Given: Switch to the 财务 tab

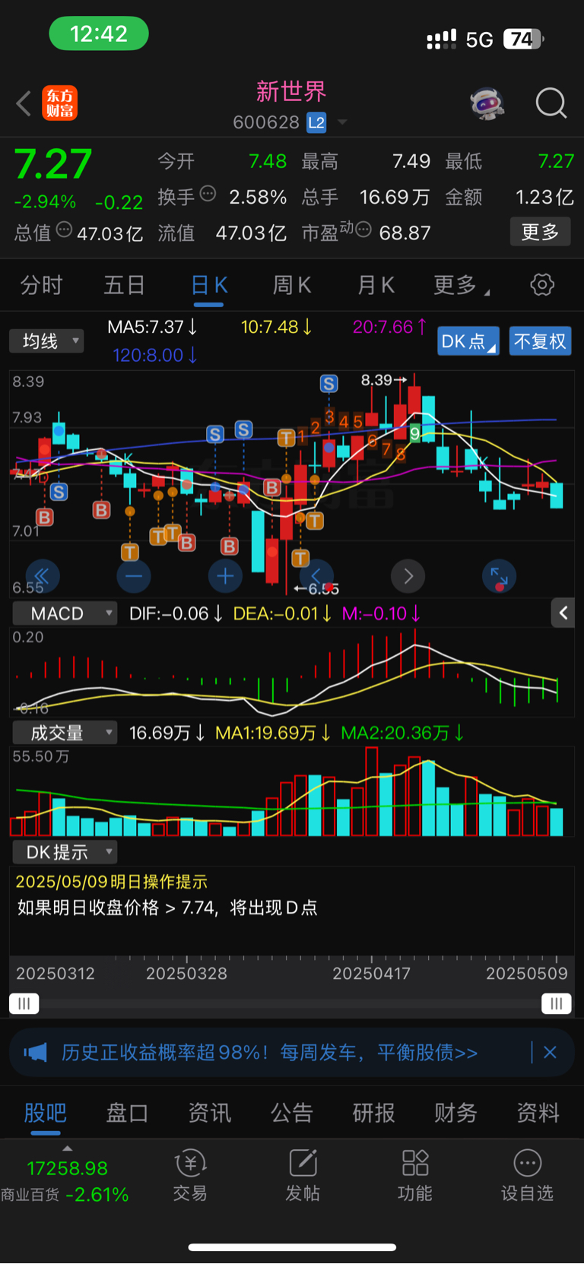Looking at the screenshot, I should [455, 1113].
